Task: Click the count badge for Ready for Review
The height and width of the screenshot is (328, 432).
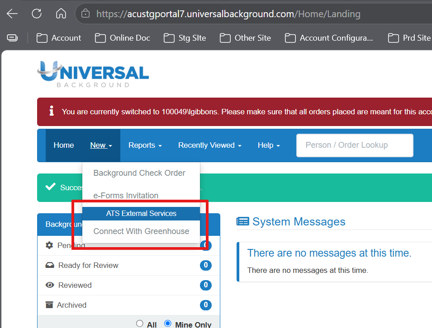Action: [206, 265]
